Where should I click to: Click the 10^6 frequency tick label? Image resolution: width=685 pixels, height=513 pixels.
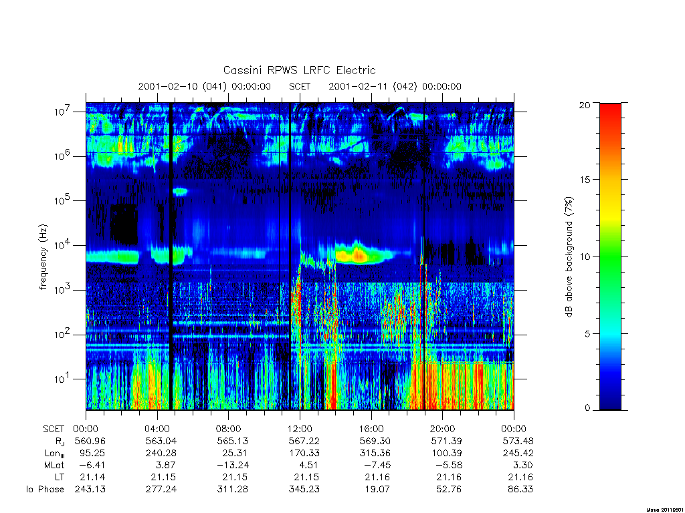pos(63,156)
